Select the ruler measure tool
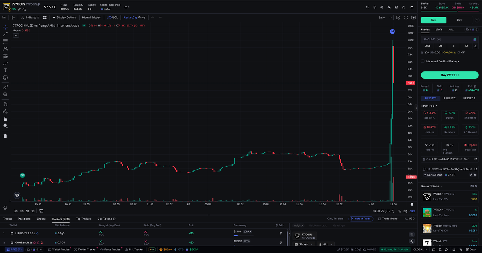Screen dimensions: 482x253 (x=5, y=87)
